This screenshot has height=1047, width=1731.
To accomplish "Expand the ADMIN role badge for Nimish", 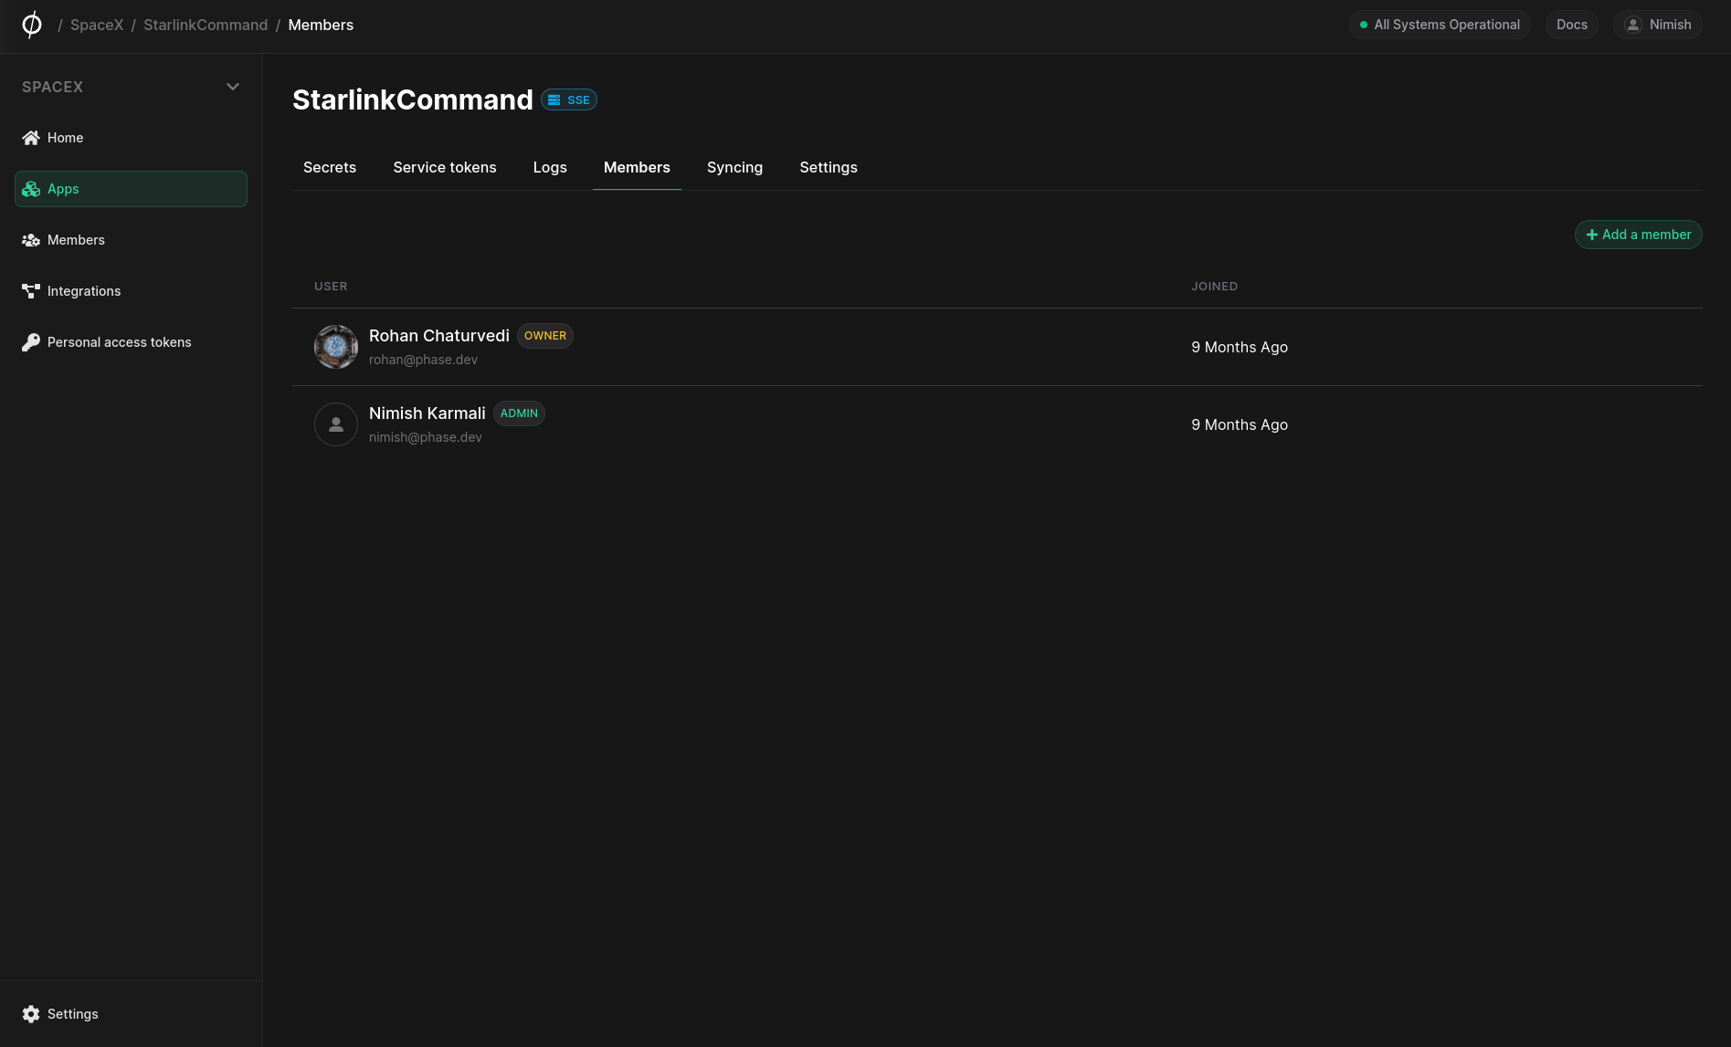I will click(519, 413).
